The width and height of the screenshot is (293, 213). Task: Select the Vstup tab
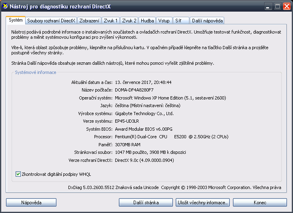(164, 21)
